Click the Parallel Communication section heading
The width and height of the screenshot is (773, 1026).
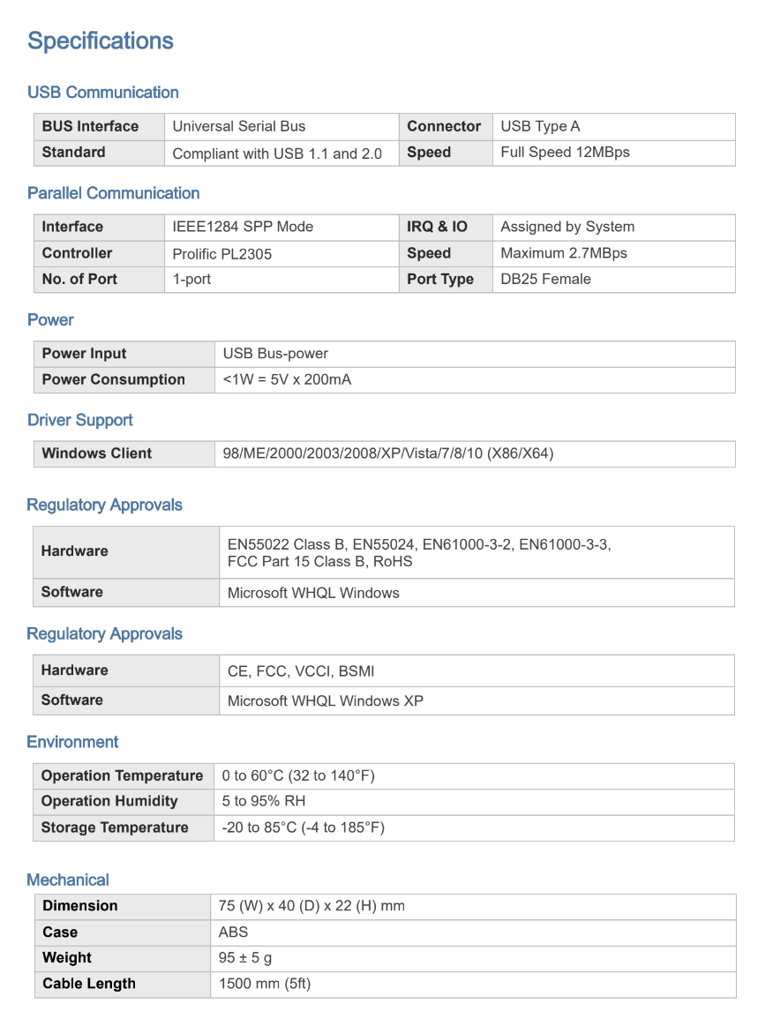(x=114, y=193)
